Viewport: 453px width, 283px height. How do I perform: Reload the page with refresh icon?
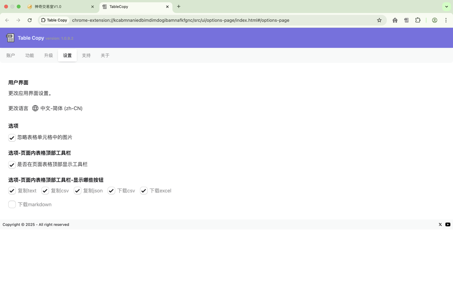tap(30, 20)
